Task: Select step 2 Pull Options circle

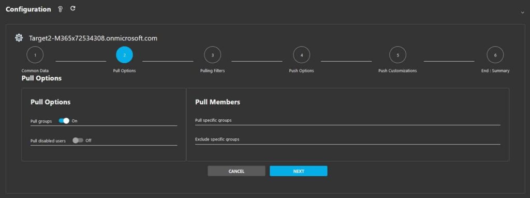Action: [124, 55]
